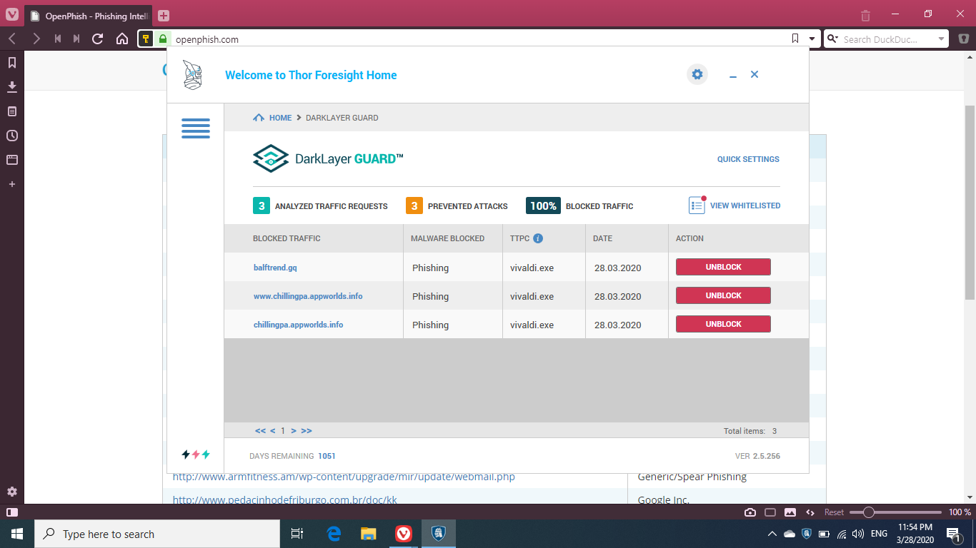The width and height of the screenshot is (976, 548).
Task: Go forward to the next page
Action: coord(36,39)
